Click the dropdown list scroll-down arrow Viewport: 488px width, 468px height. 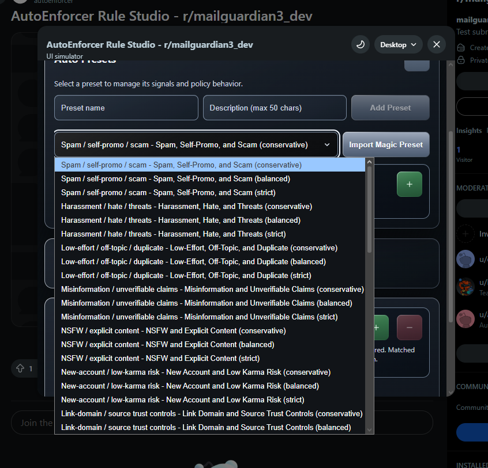point(369,430)
